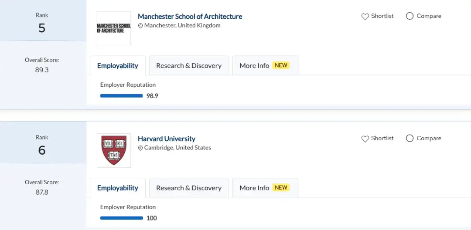471x230 pixels.
Task: Click Manchester's Employer Reputation score bar
Action: tap(121, 96)
